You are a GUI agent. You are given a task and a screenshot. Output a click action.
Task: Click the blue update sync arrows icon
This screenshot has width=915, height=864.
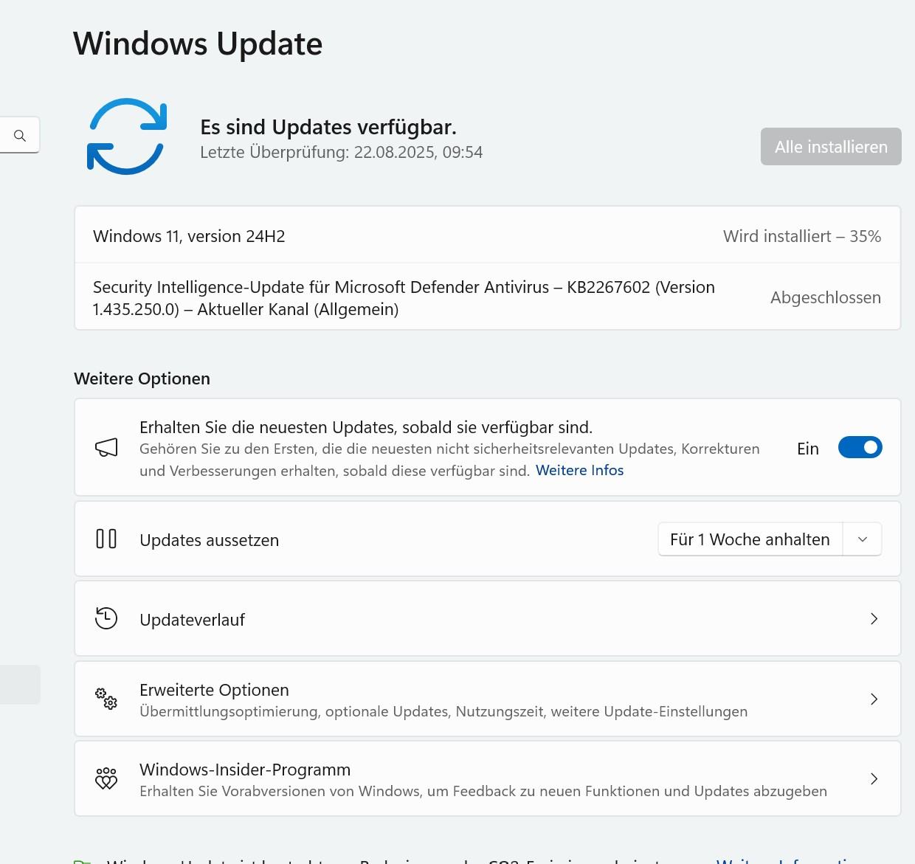point(127,136)
